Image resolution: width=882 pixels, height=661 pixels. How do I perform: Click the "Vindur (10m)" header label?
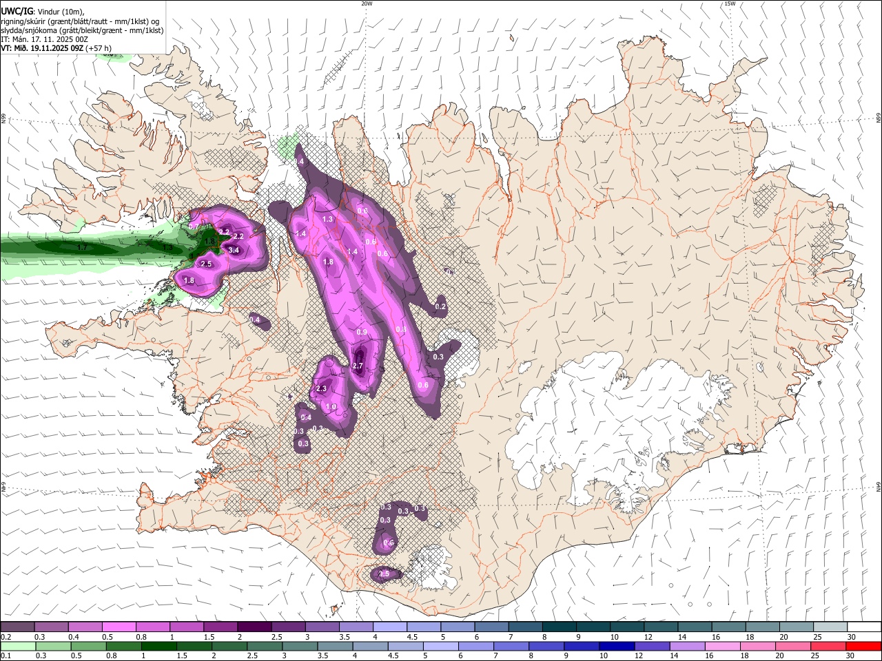coord(61,12)
